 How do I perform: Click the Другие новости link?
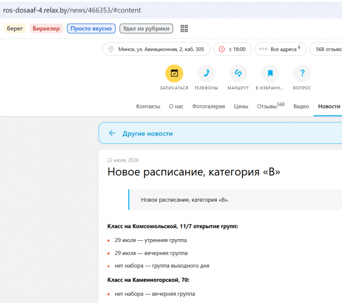[x=148, y=134]
